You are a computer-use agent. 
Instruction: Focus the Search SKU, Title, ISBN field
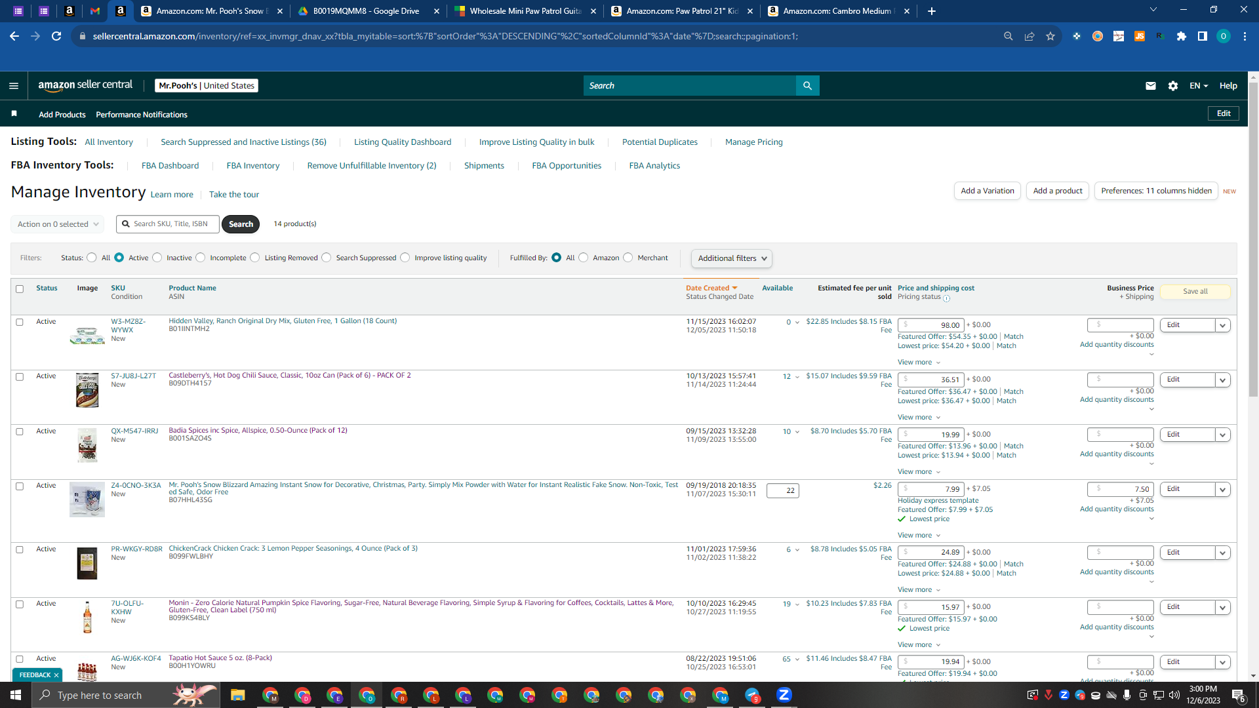coord(168,224)
